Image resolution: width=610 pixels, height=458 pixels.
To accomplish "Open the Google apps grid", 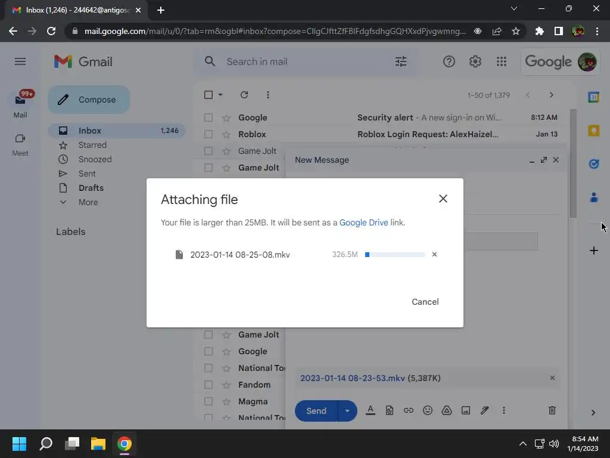I will tap(502, 61).
